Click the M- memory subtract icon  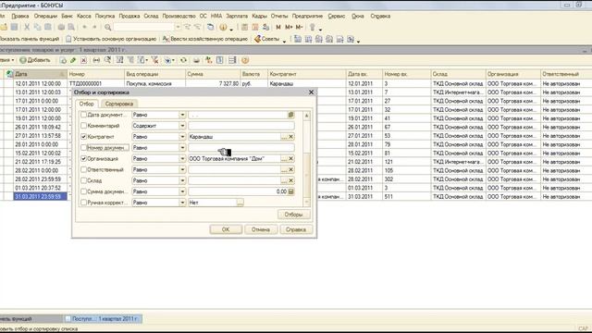[x=299, y=27]
